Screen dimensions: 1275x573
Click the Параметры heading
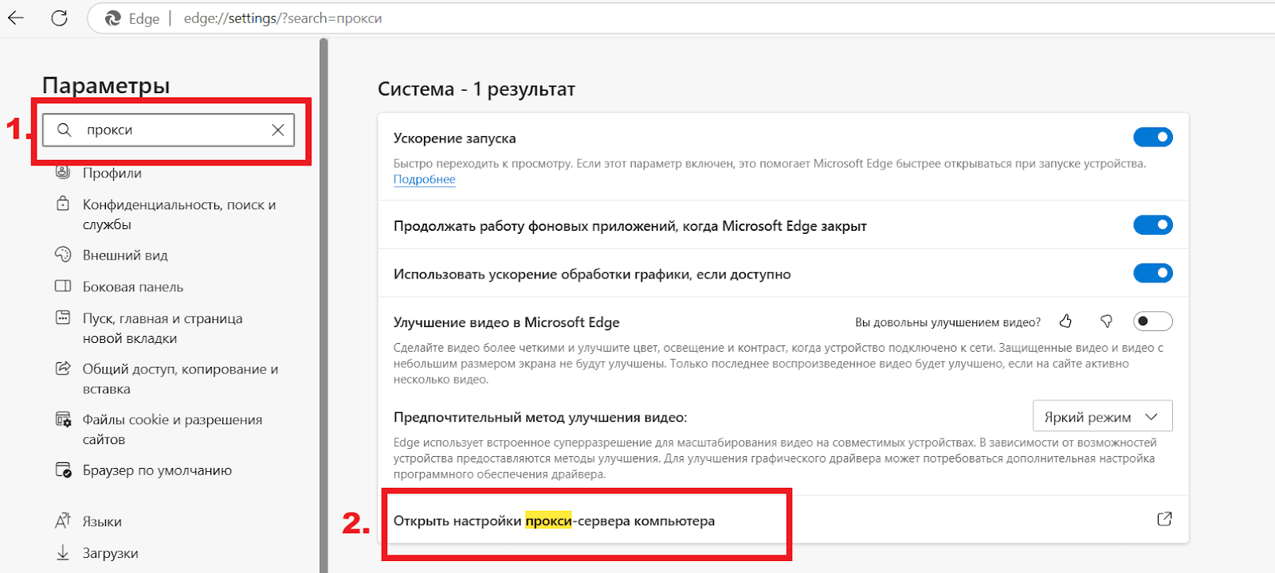[x=106, y=85]
